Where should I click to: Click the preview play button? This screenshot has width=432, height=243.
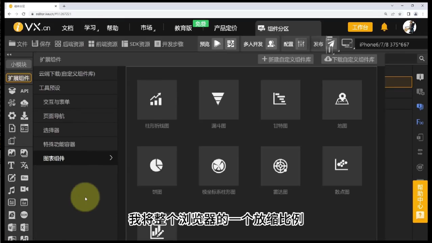click(217, 44)
